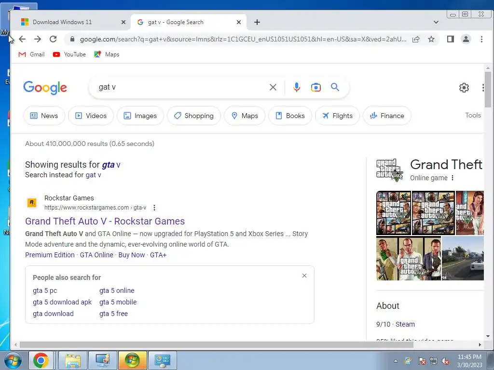Open the Chrome three-dot menu
494x370 pixels.
click(x=481, y=39)
